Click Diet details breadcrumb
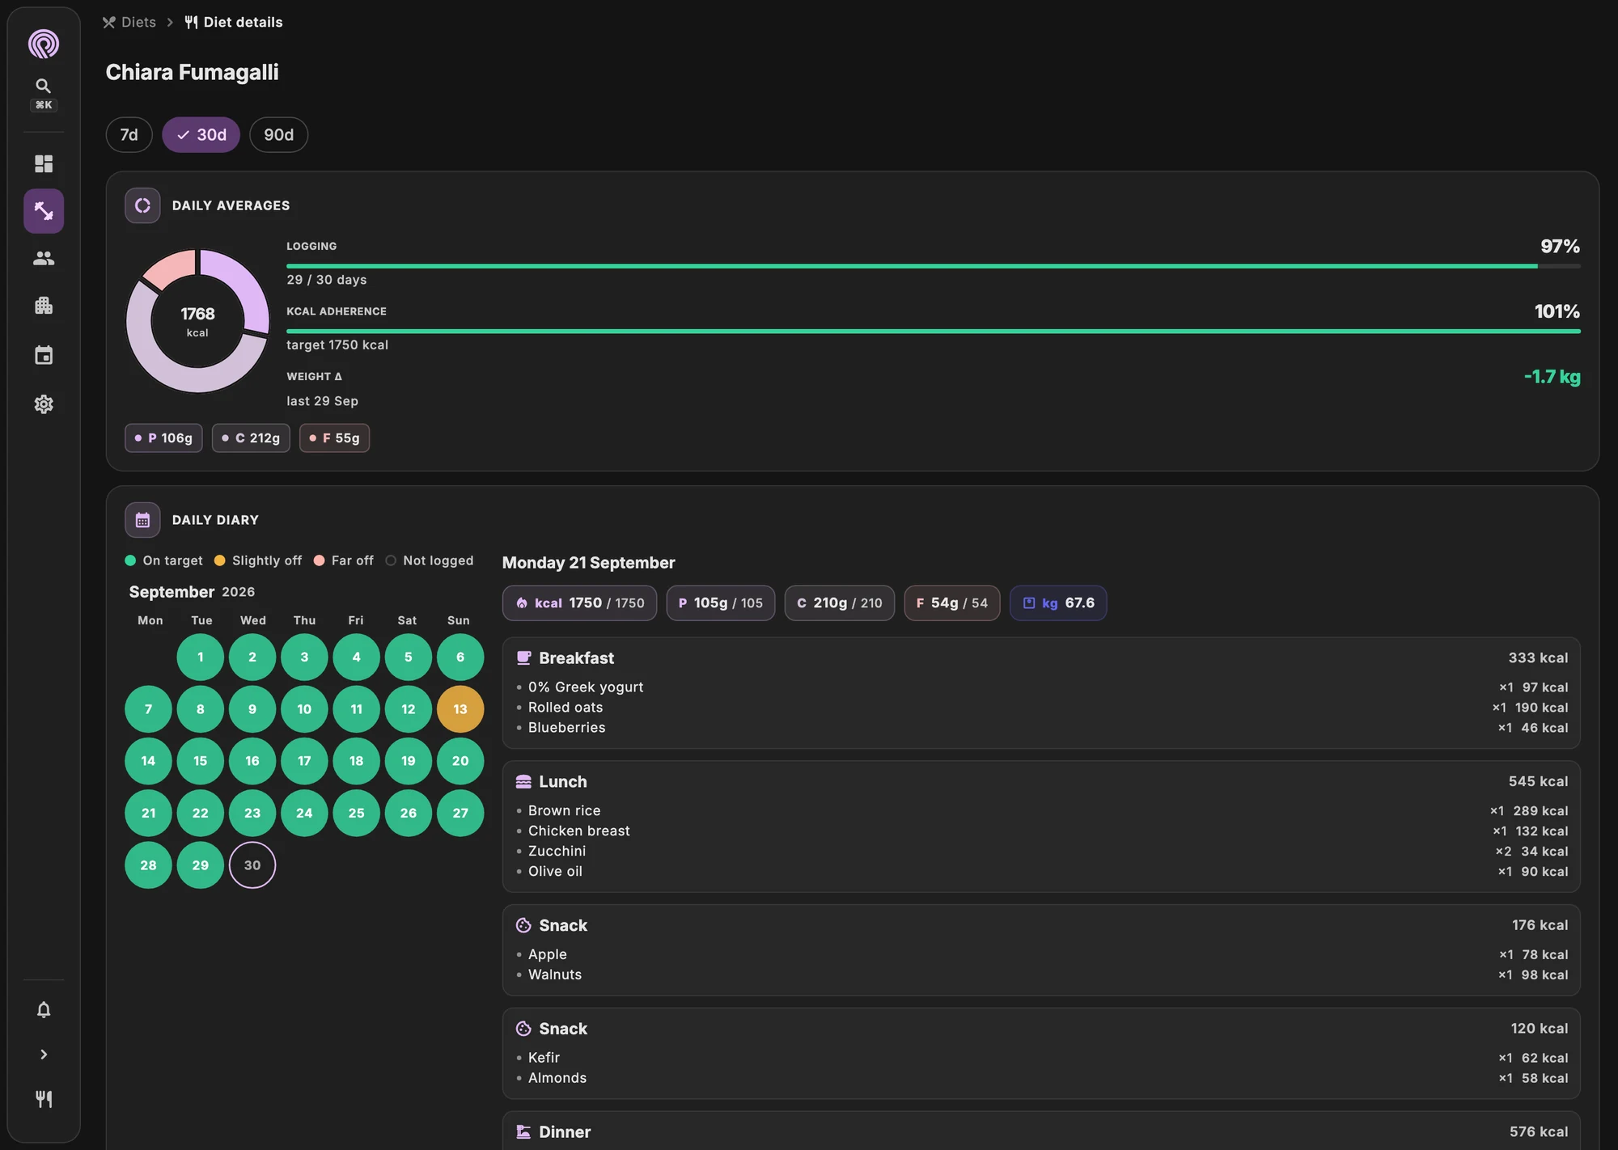This screenshot has width=1618, height=1150. (234, 22)
